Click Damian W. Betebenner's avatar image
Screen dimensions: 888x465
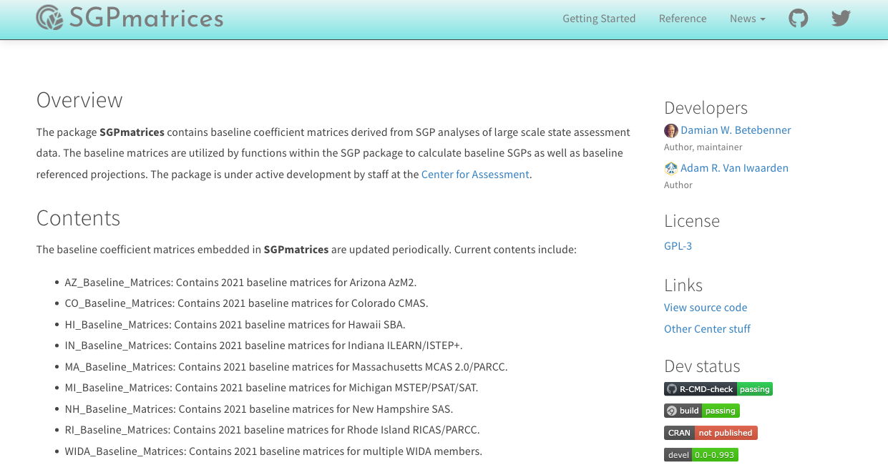[x=670, y=130]
